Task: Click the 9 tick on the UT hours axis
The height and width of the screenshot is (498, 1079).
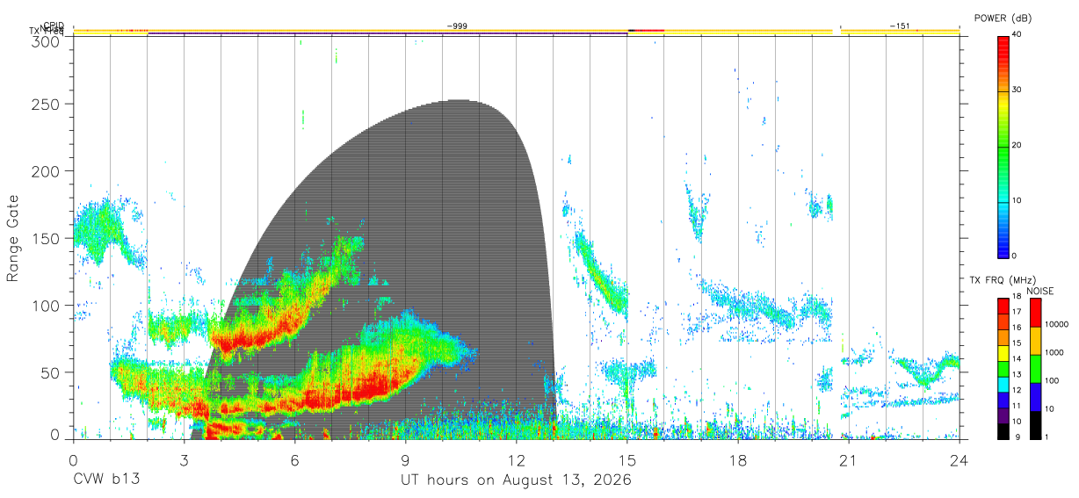Action: (x=406, y=459)
